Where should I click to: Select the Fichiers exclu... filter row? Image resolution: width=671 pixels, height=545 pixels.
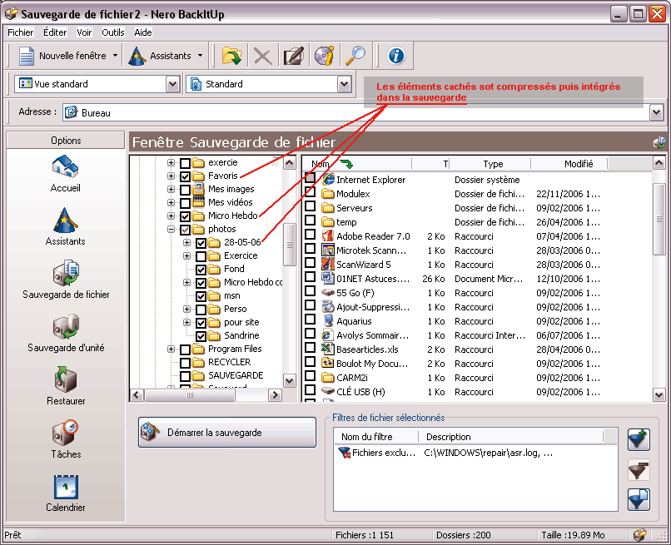475,453
